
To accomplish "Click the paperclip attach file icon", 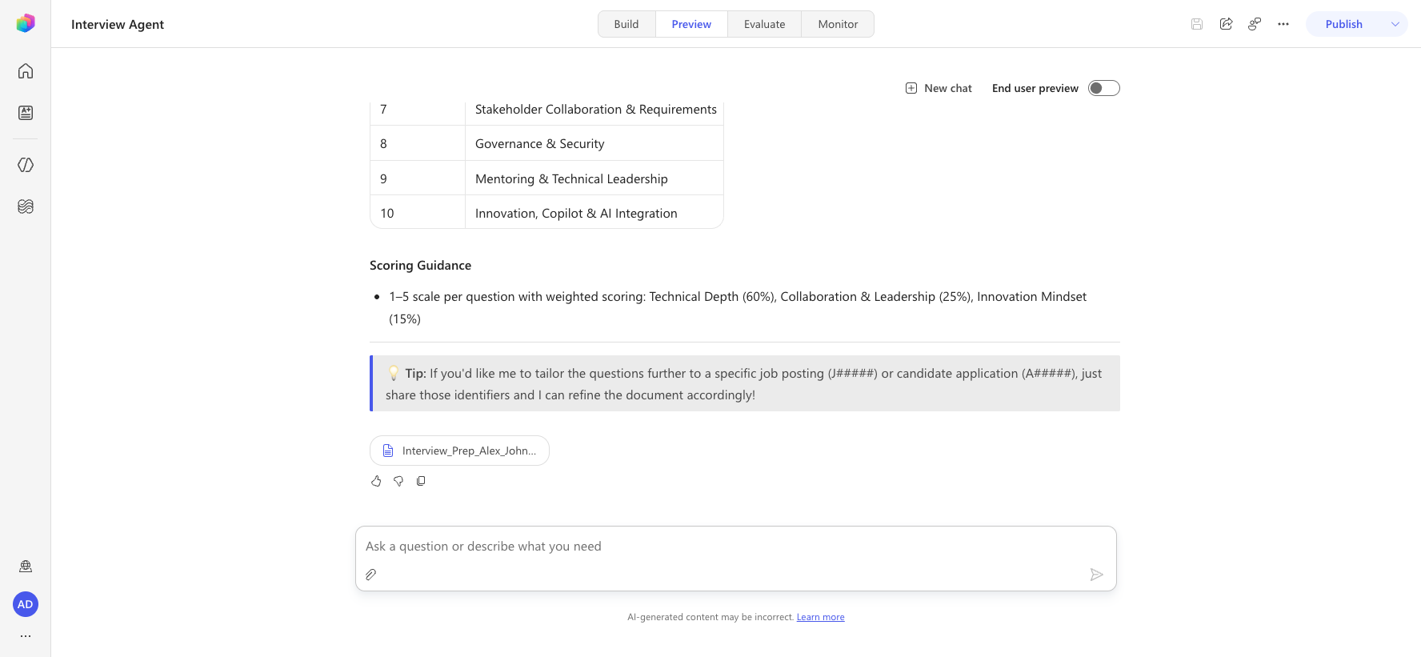I will pyautogui.click(x=371, y=575).
